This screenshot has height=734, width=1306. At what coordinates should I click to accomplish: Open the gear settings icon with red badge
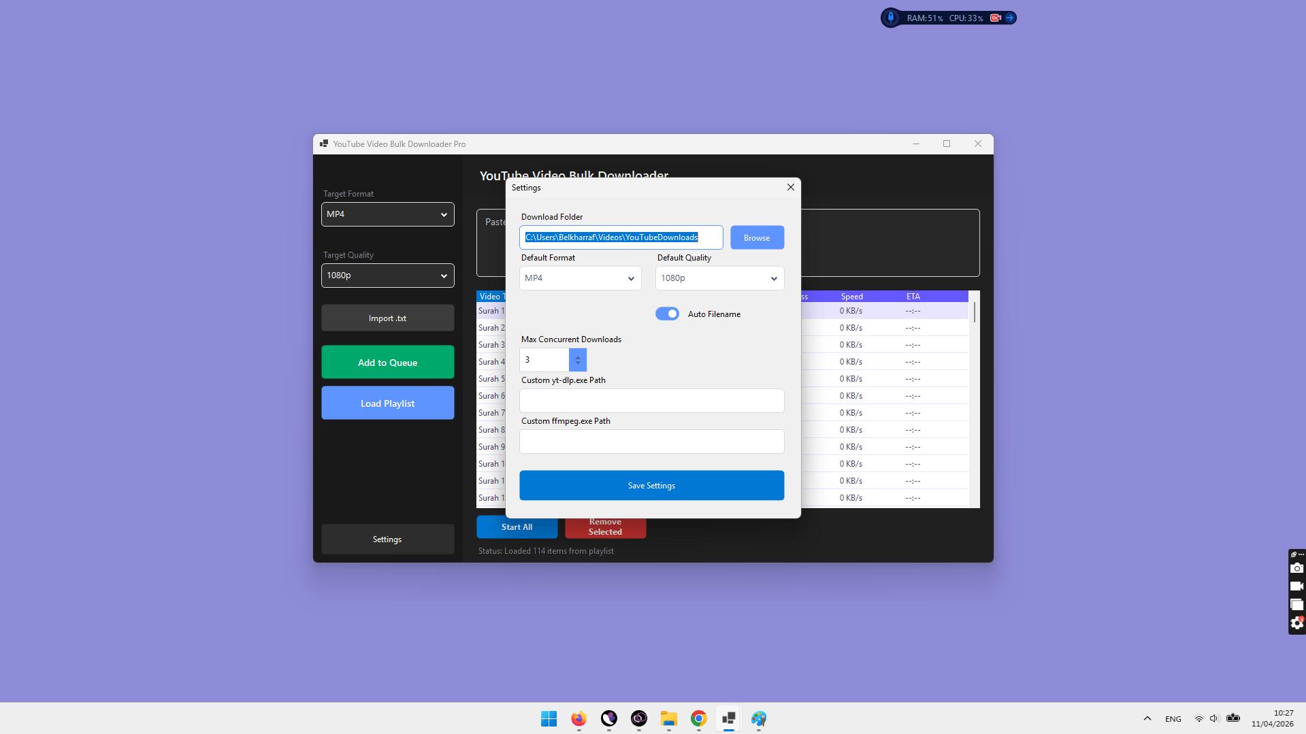(x=1296, y=623)
